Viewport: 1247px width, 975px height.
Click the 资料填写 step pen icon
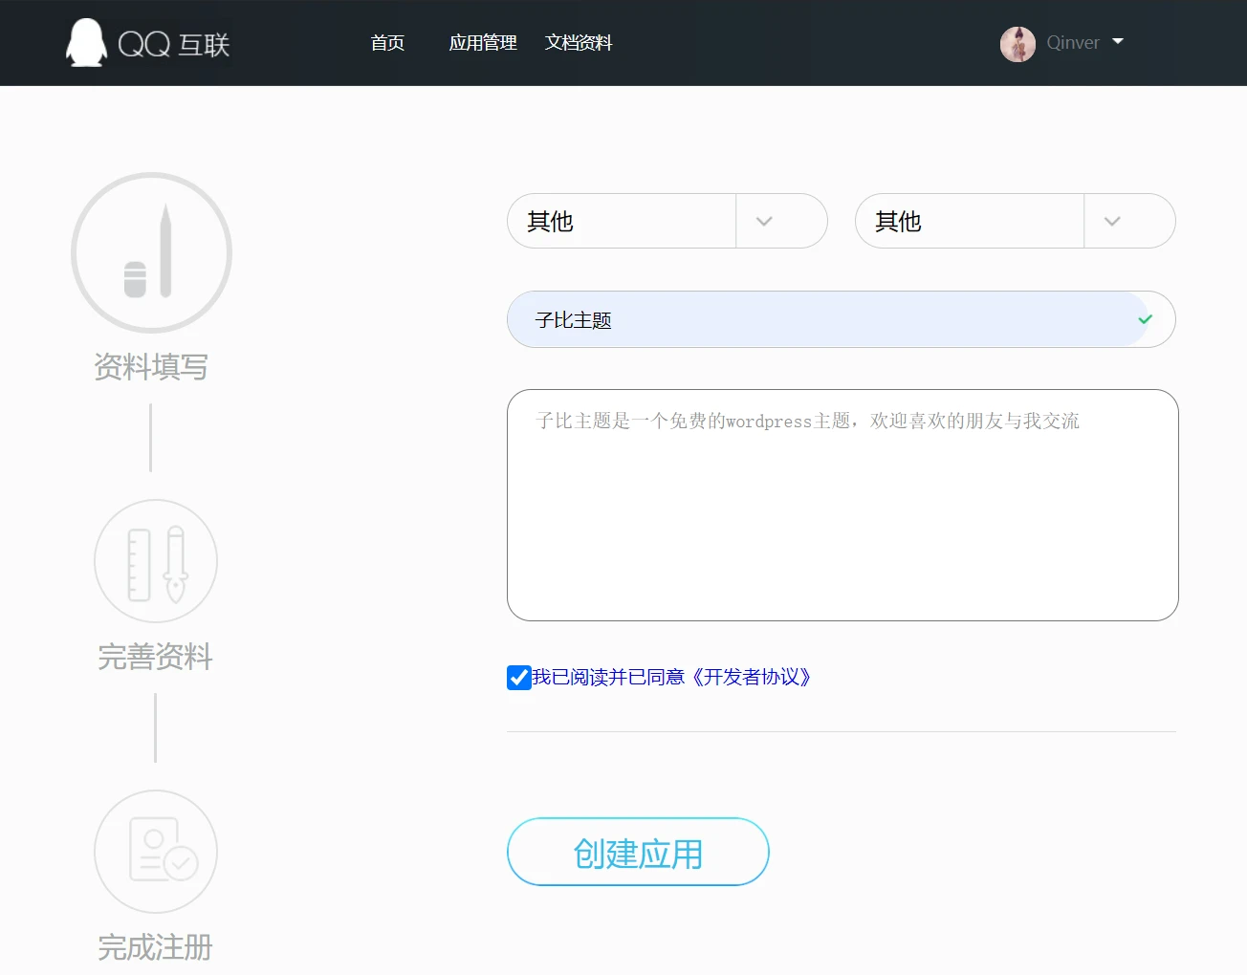point(151,253)
